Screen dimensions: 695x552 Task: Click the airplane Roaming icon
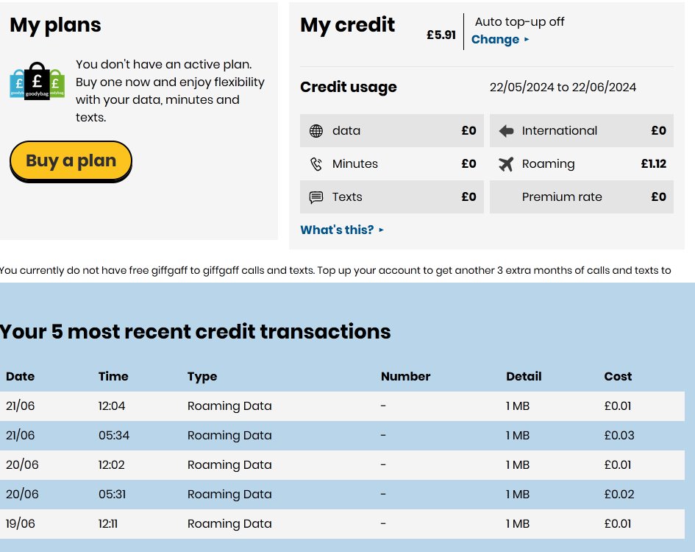(x=506, y=164)
